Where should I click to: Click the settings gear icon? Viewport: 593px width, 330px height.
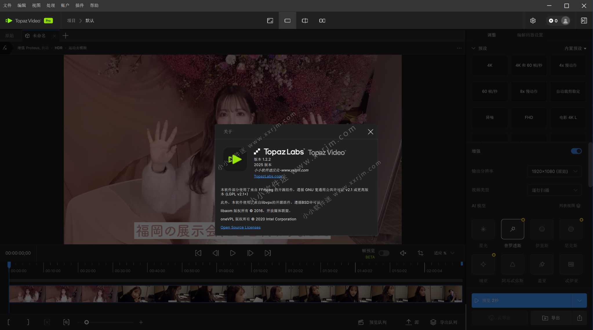[x=533, y=21]
